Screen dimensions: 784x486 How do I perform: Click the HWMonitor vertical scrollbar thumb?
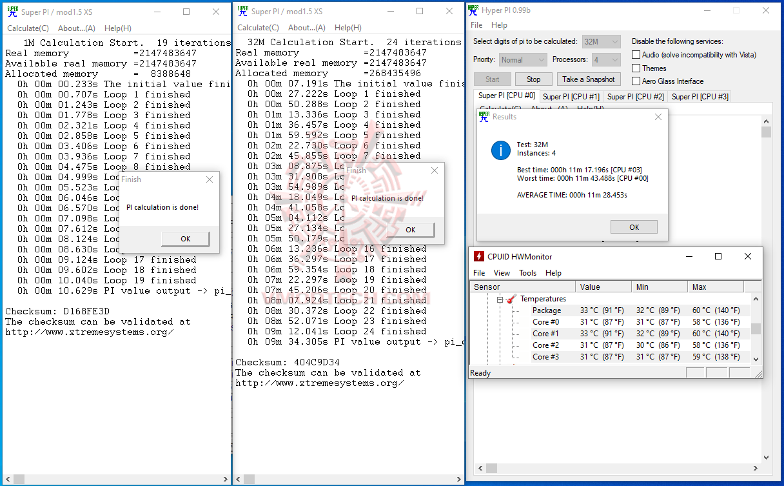pyautogui.click(x=756, y=329)
